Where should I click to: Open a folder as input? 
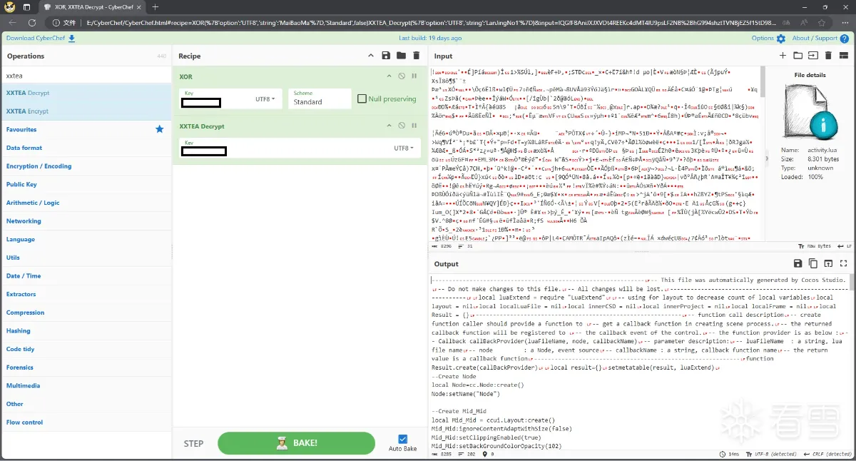[798, 56]
